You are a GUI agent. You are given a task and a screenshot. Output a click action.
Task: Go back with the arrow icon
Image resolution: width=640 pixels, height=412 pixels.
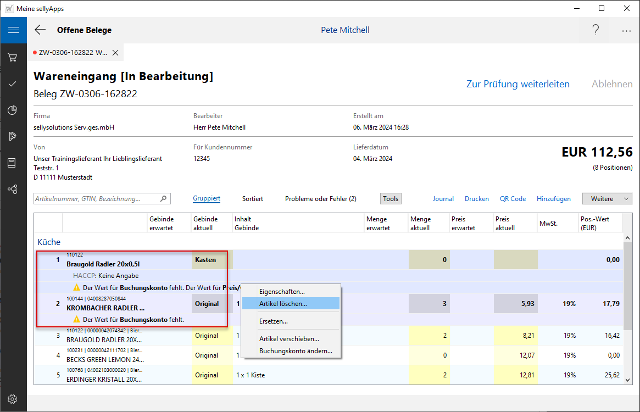(x=40, y=30)
